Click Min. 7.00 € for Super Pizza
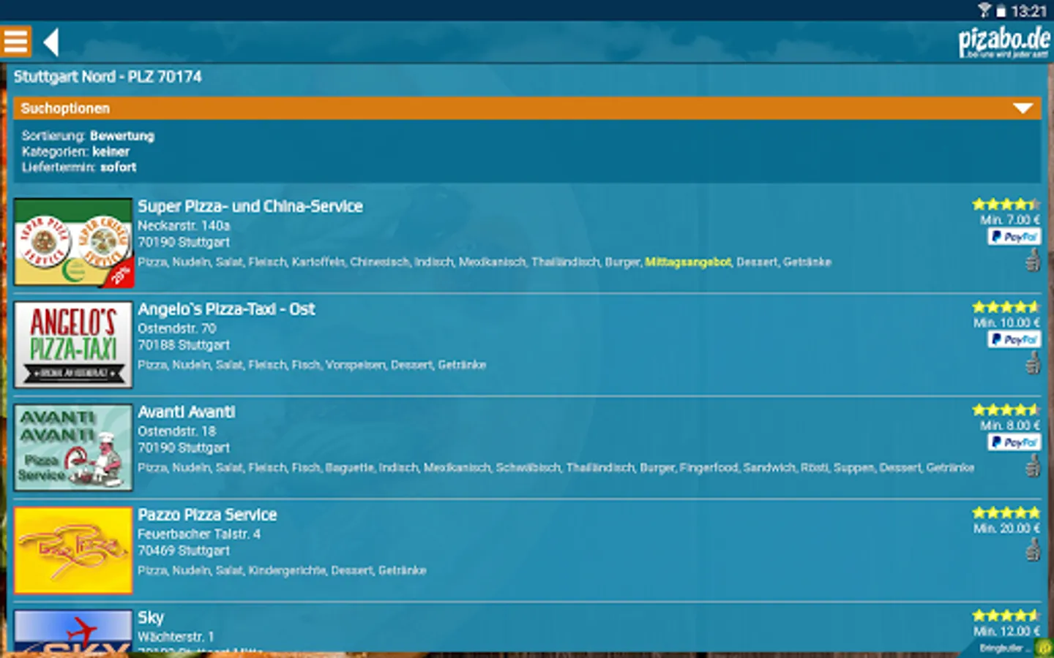 click(1010, 219)
